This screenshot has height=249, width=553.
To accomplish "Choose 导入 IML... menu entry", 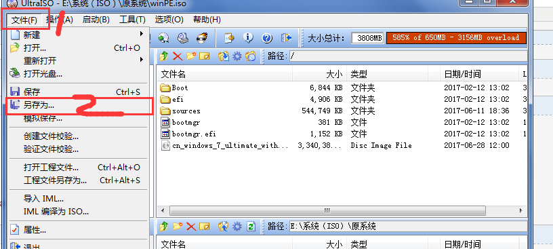I will pyautogui.click(x=78, y=199).
